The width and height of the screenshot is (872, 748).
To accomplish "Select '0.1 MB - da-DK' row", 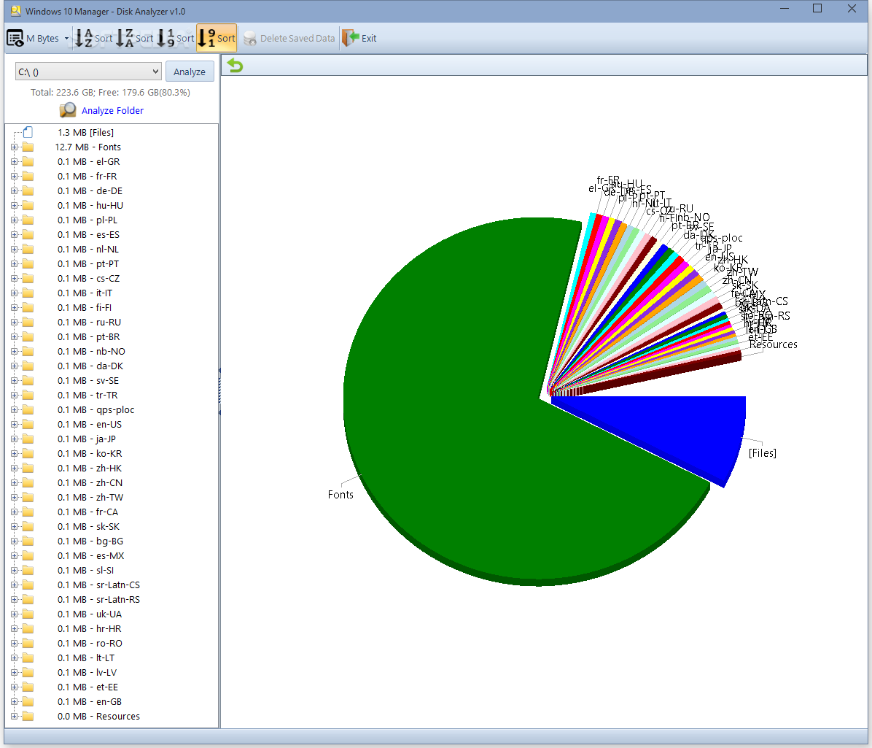I will pyautogui.click(x=90, y=366).
